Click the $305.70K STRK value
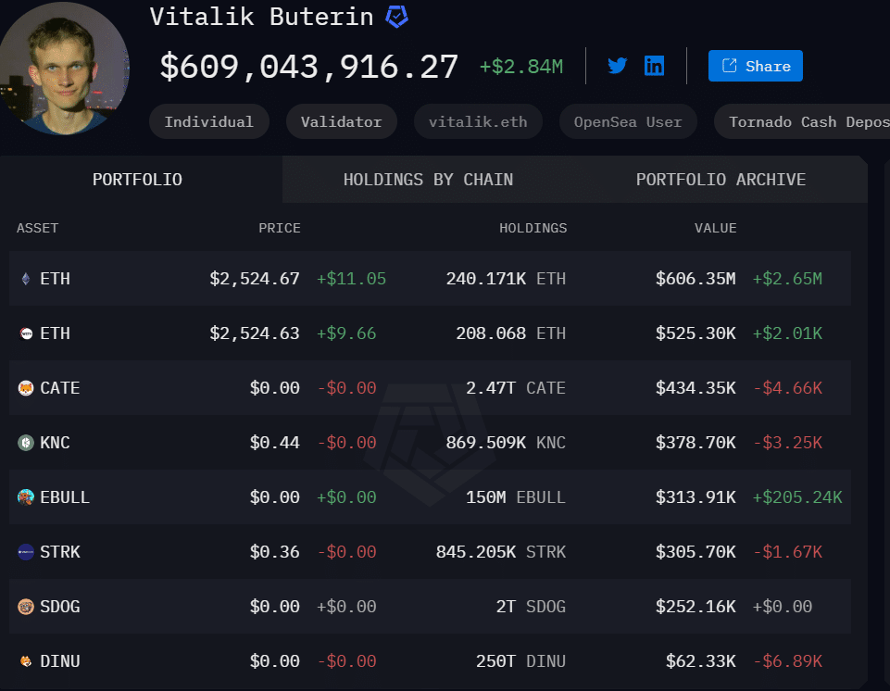This screenshot has width=890, height=691. click(x=696, y=552)
